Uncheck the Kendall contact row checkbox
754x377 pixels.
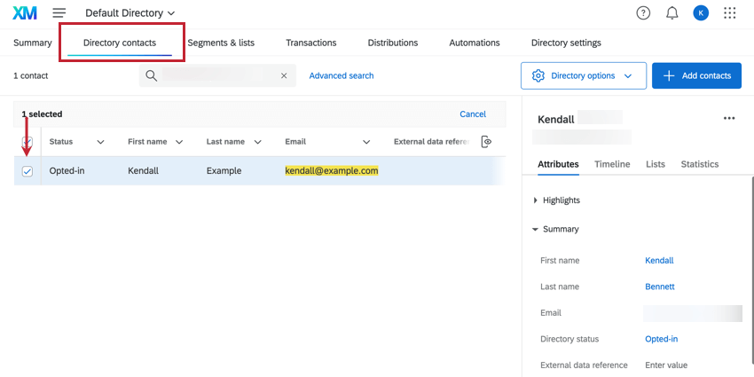point(27,171)
